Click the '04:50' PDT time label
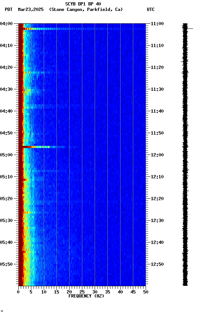 pos(6,133)
